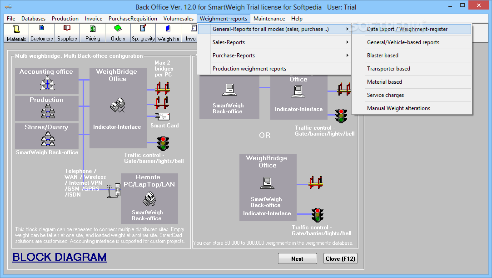This screenshot has height=278, width=492.
Task: Open the Help menu
Action: coord(297,19)
